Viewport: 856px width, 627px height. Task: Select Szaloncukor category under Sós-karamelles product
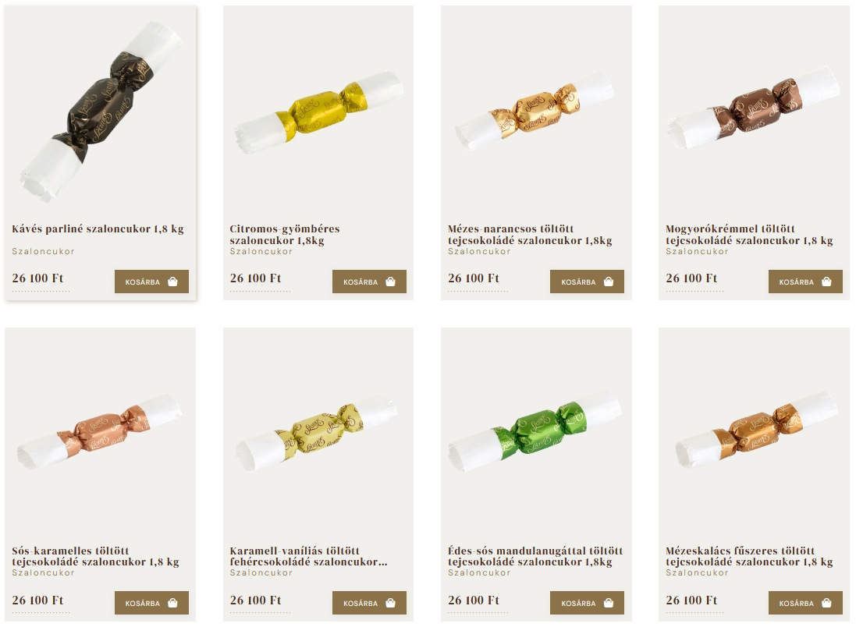pyautogui.click(x=43, y=572)
